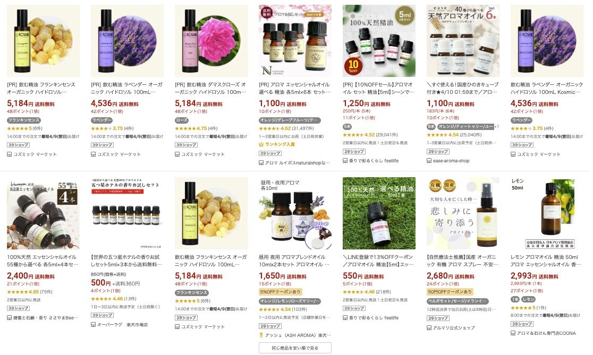Viewport: 593px width, 355px height.
Task: Click shop icon beside ease-aroma-shop
Action: 429,160
